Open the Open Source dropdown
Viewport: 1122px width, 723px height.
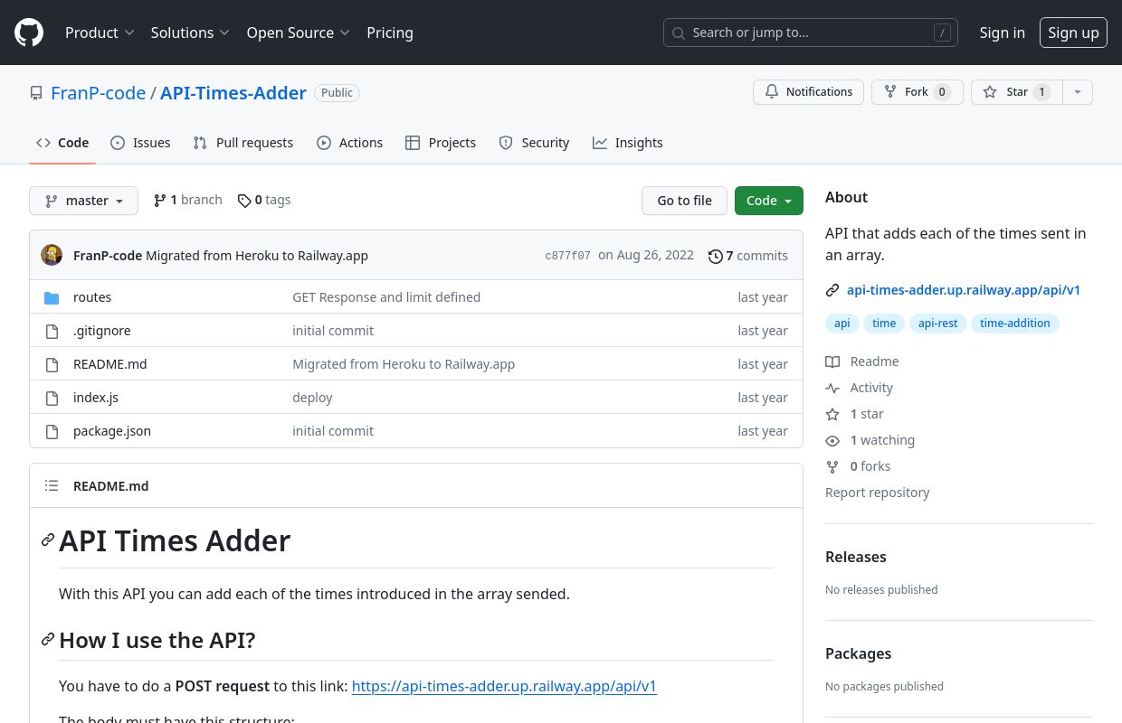click(298, 33)
